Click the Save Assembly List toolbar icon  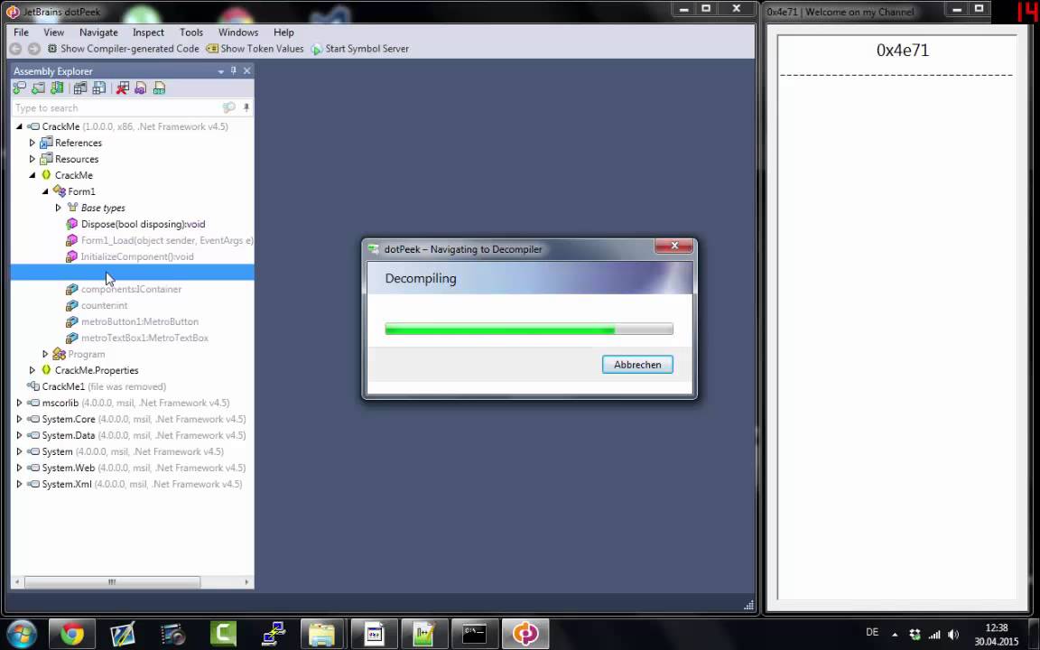(x=98, y=88)
